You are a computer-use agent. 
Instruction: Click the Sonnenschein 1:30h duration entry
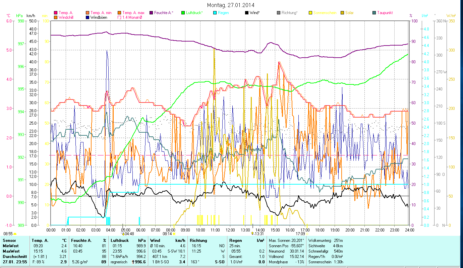click(326, 262)
